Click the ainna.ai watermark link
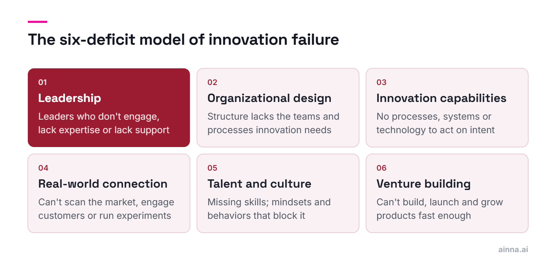556x266 pixels. 513,249
